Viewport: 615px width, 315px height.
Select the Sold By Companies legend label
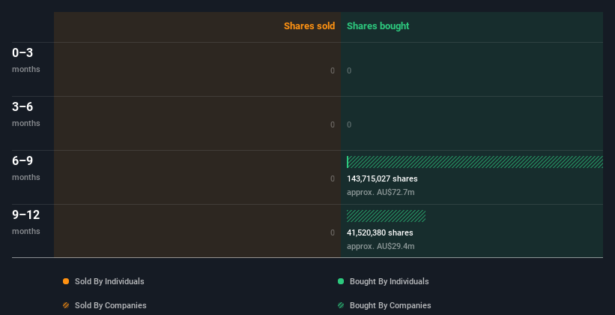coord(111,305)
